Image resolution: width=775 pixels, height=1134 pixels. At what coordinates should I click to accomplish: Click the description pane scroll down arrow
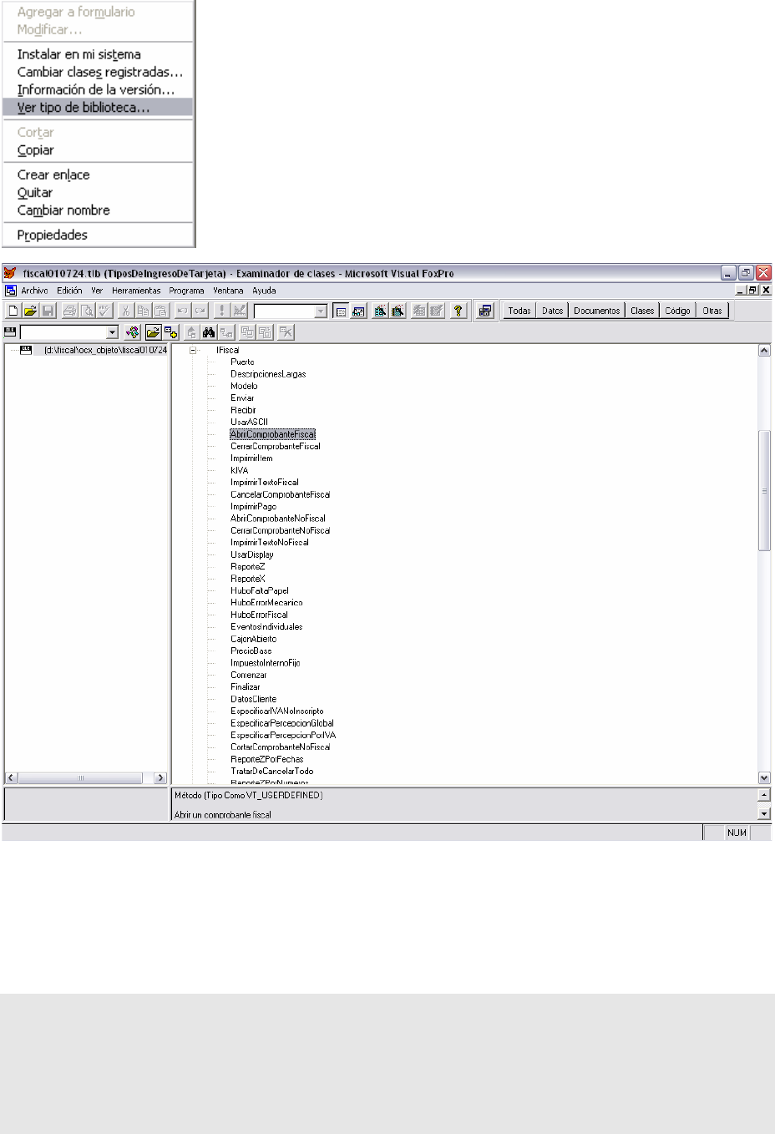[764, 813]
